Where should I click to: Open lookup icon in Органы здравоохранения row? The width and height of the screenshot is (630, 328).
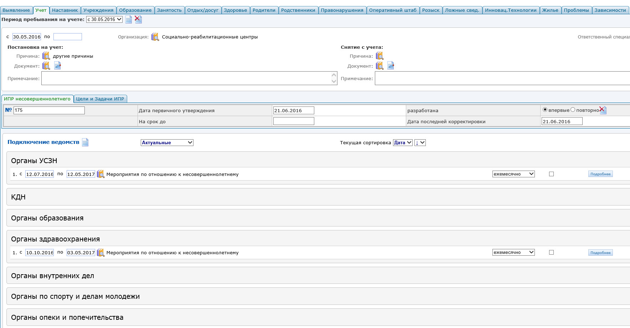pyautogui.click(x=101, y=252)
